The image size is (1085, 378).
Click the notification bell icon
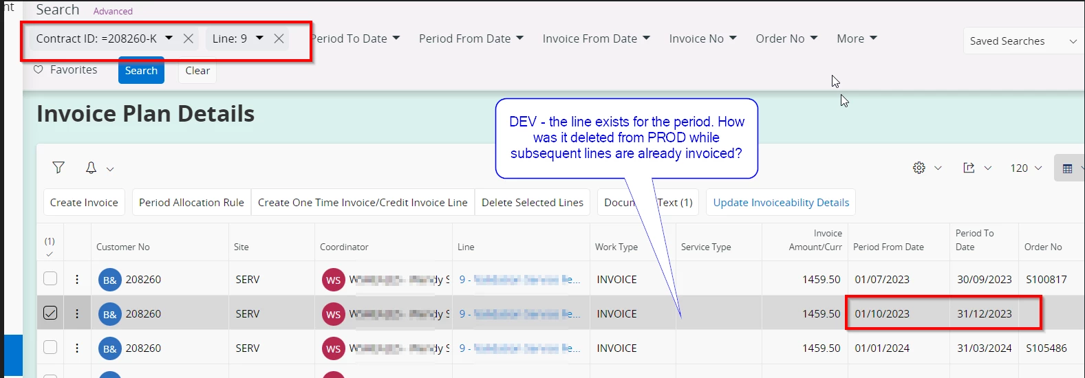pyautogui.click(x=91, y=168)
